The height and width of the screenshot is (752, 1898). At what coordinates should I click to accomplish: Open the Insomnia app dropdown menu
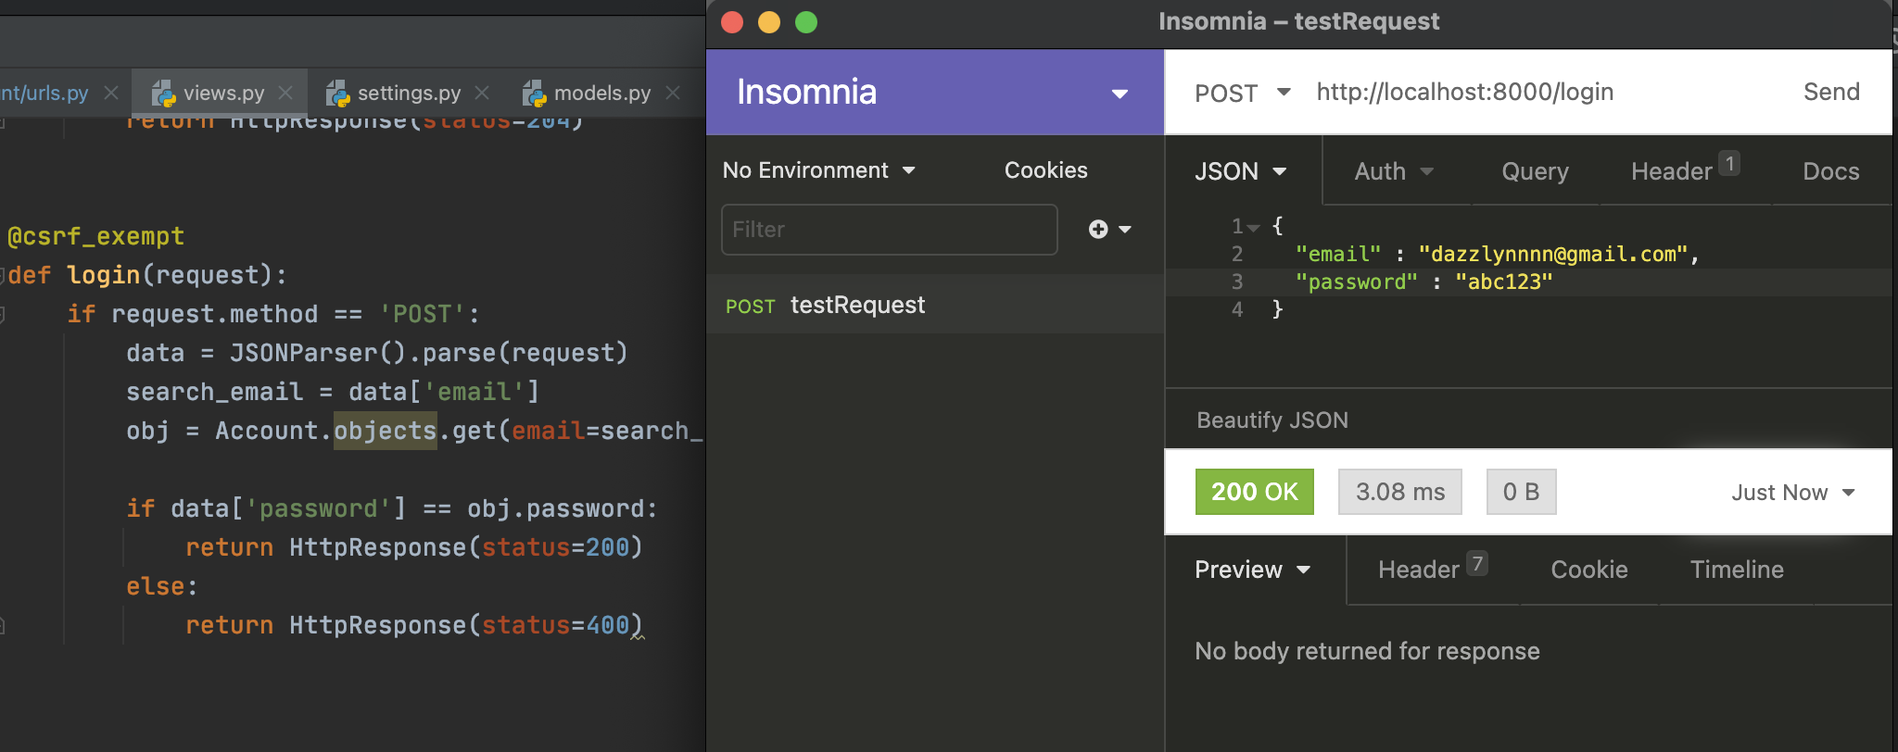[1120, 94]
